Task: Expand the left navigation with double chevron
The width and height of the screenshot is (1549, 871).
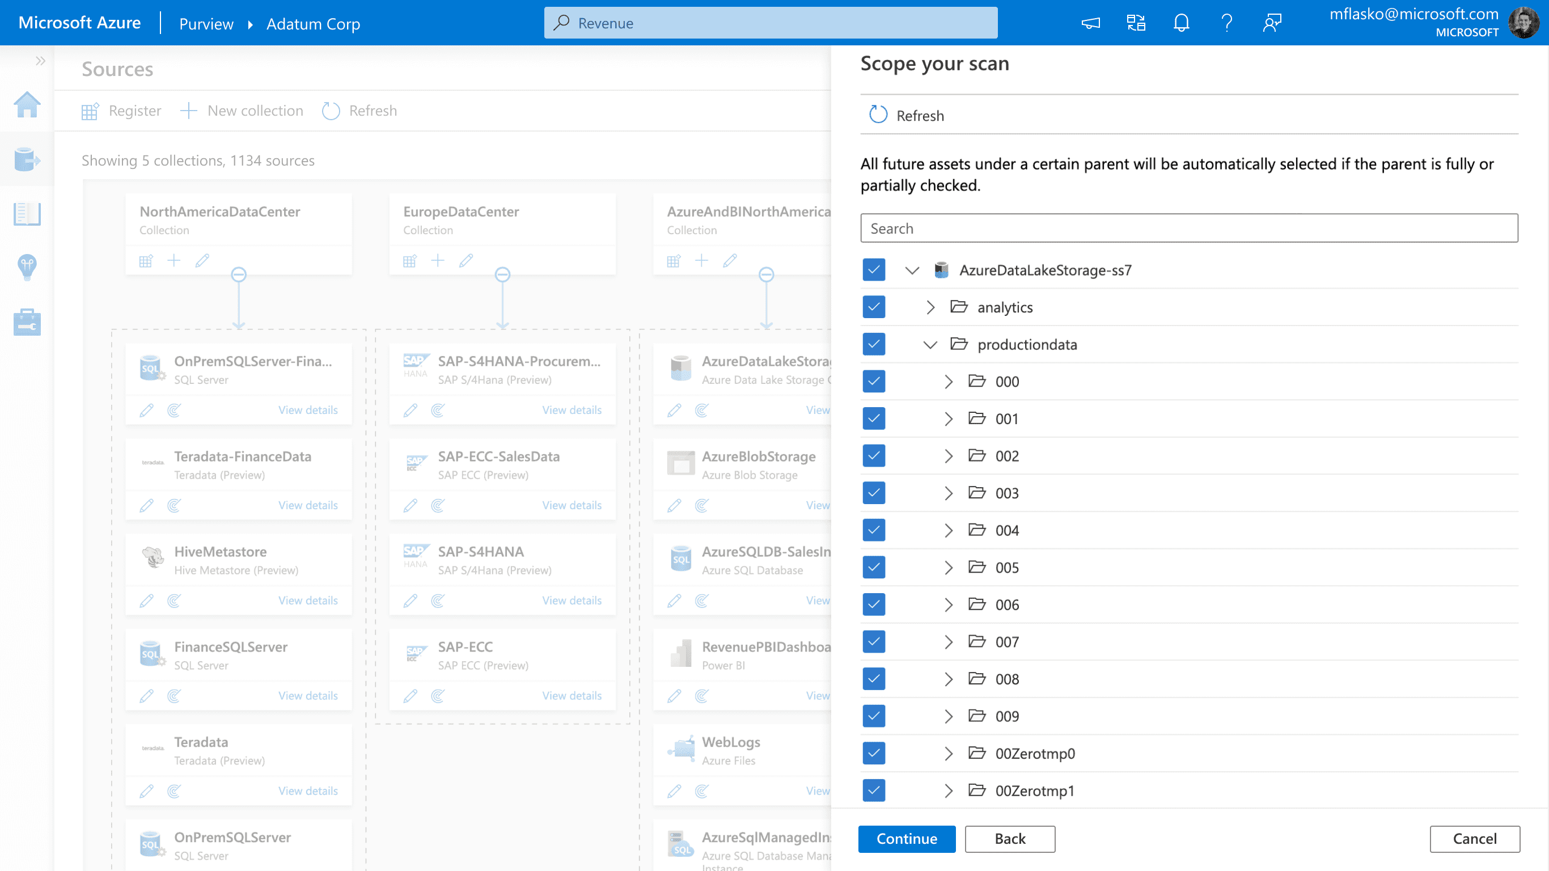Action: [x=40, y=61]
